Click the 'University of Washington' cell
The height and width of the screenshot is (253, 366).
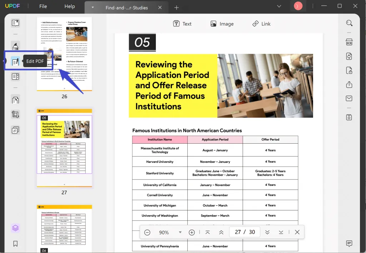[160, 215]
